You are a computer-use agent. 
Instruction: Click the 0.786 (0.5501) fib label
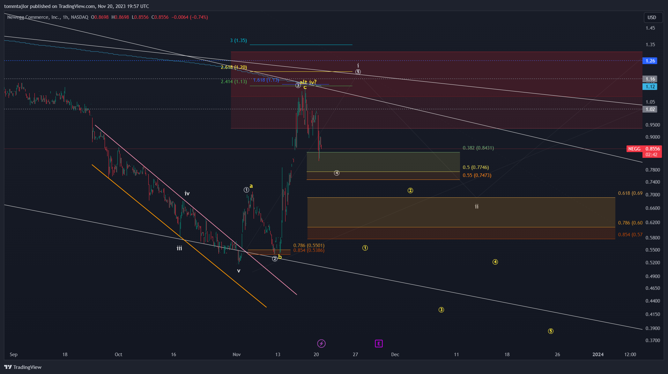click(309, 245)
